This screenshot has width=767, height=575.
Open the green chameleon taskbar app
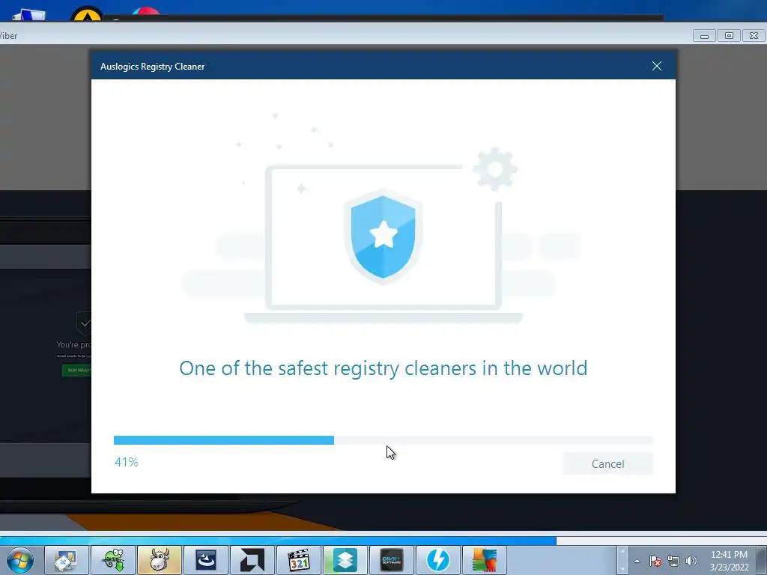pos(113,560)
